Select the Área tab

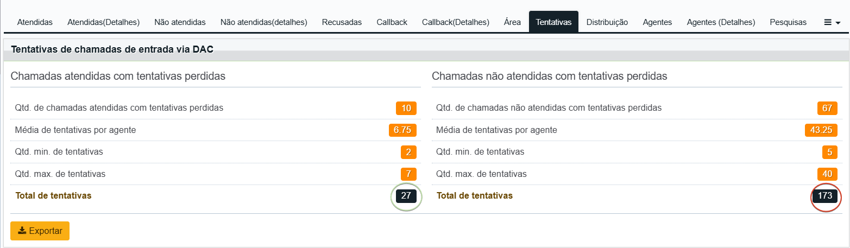coord(512,22)
